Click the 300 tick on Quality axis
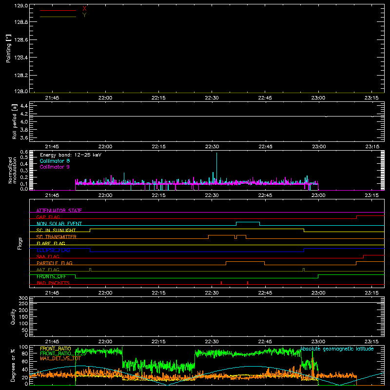This screenshot has width=390, height=390. click(x=23, y=298)
